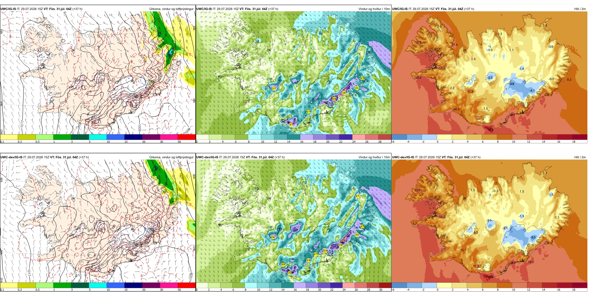Click the 29 gust label in bottom wind map
The height and width of the screenshot is (296, 593).
point(308,260)
